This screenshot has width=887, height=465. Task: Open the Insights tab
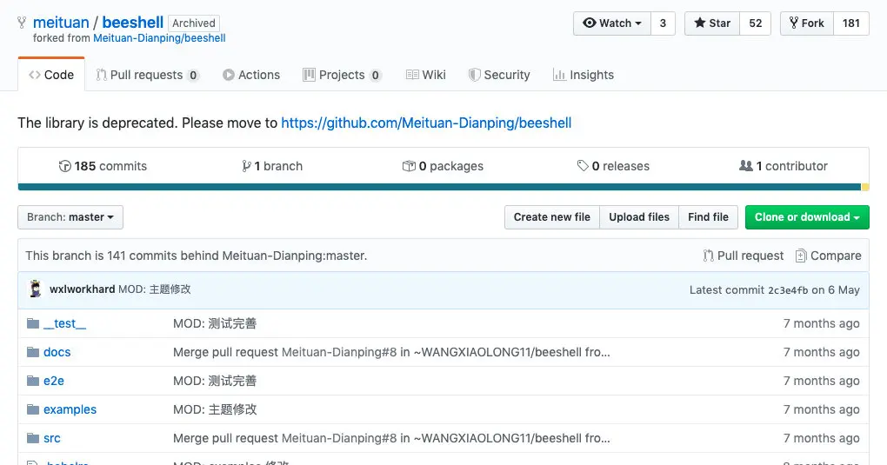[x=584, y=75]
